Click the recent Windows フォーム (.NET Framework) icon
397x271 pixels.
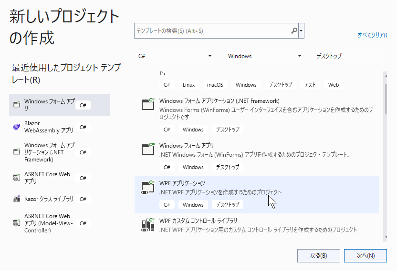pyautogui.click(x=17, y=151)
